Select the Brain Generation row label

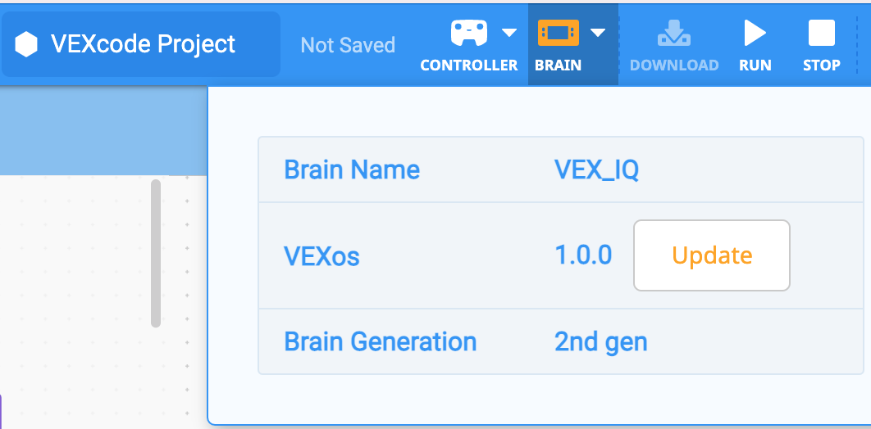pyautogui.click(x=380, y=341)
